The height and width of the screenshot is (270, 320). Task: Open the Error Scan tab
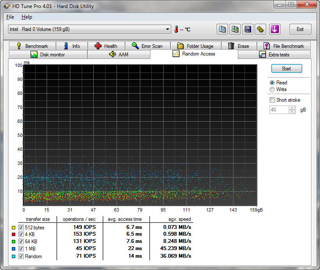click(x=147, y=46)
